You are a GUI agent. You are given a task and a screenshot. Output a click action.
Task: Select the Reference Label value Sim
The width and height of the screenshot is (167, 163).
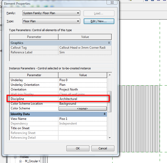point(85,52)
